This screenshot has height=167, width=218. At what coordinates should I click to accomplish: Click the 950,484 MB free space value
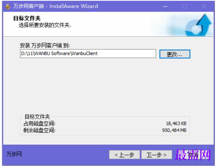click(x=174, y=130)
